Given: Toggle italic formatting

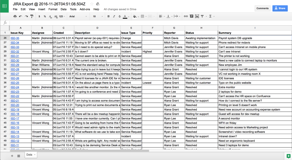Looking at the screenshot, I should coord(114,16).
